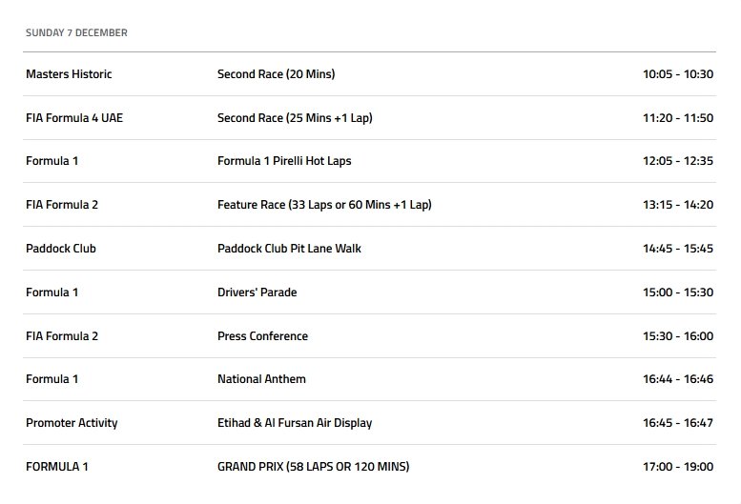Click the Sunday 7 December heading
Screen dimensions: 741x504
[x=76, y=32]
